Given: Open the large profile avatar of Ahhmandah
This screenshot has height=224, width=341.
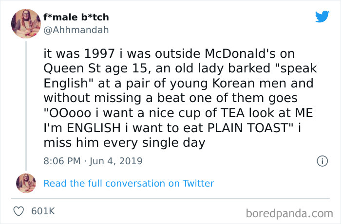Looking at the screenshot, I should pyautogui.click(x=26, y=23).
